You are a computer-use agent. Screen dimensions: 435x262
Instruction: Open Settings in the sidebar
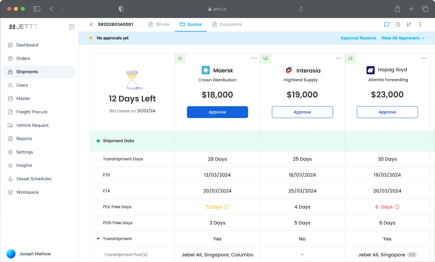39,152
